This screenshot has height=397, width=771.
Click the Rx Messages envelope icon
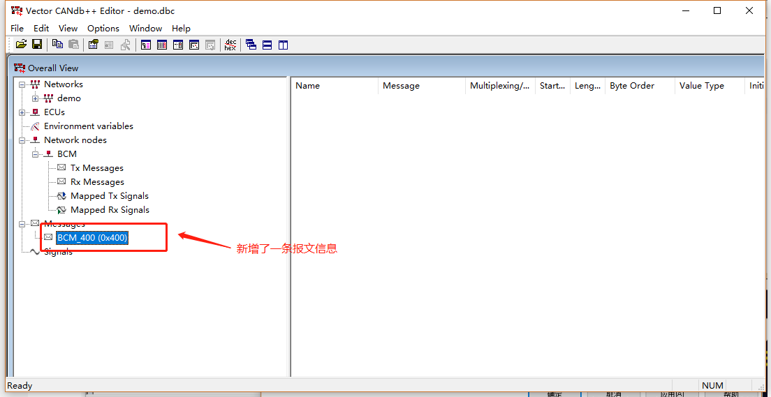[x=61, y=182]
